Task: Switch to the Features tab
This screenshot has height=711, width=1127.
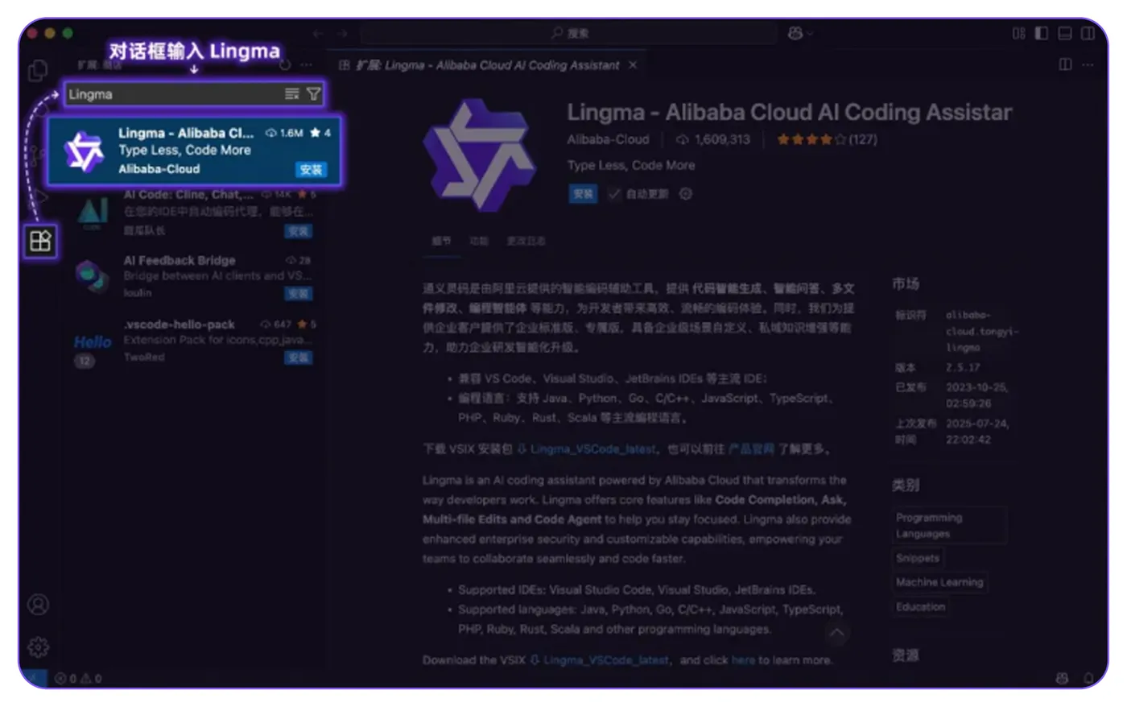Action: [479, 241]
